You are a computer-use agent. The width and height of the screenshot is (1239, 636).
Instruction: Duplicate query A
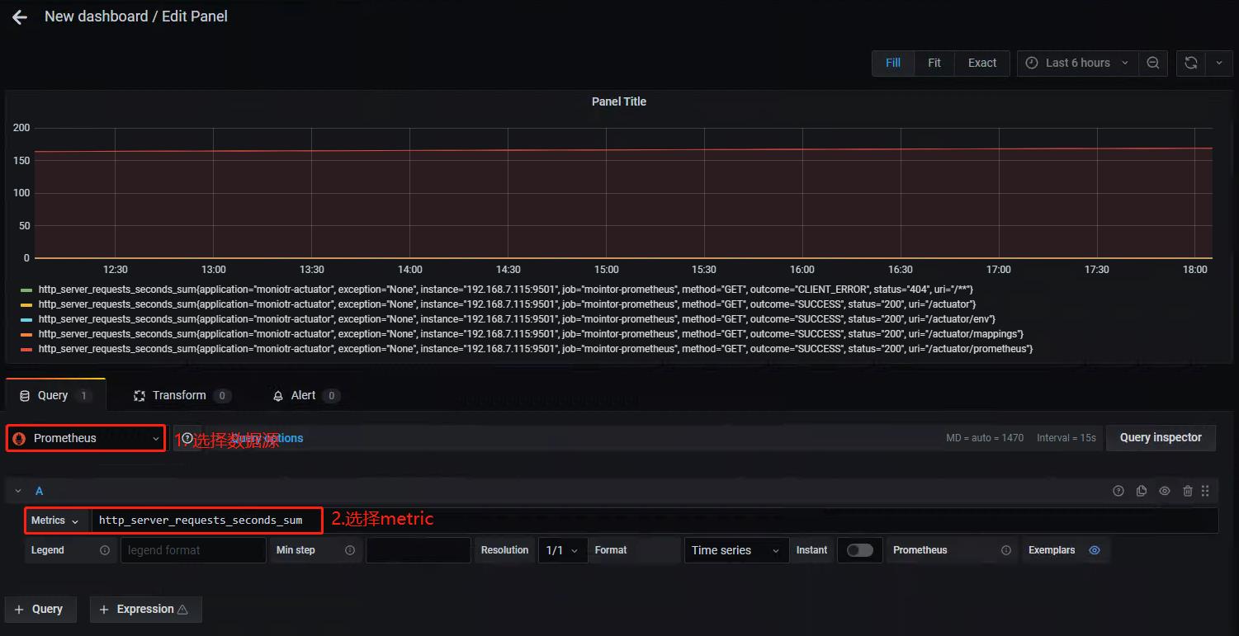(x=1142, y=491)
